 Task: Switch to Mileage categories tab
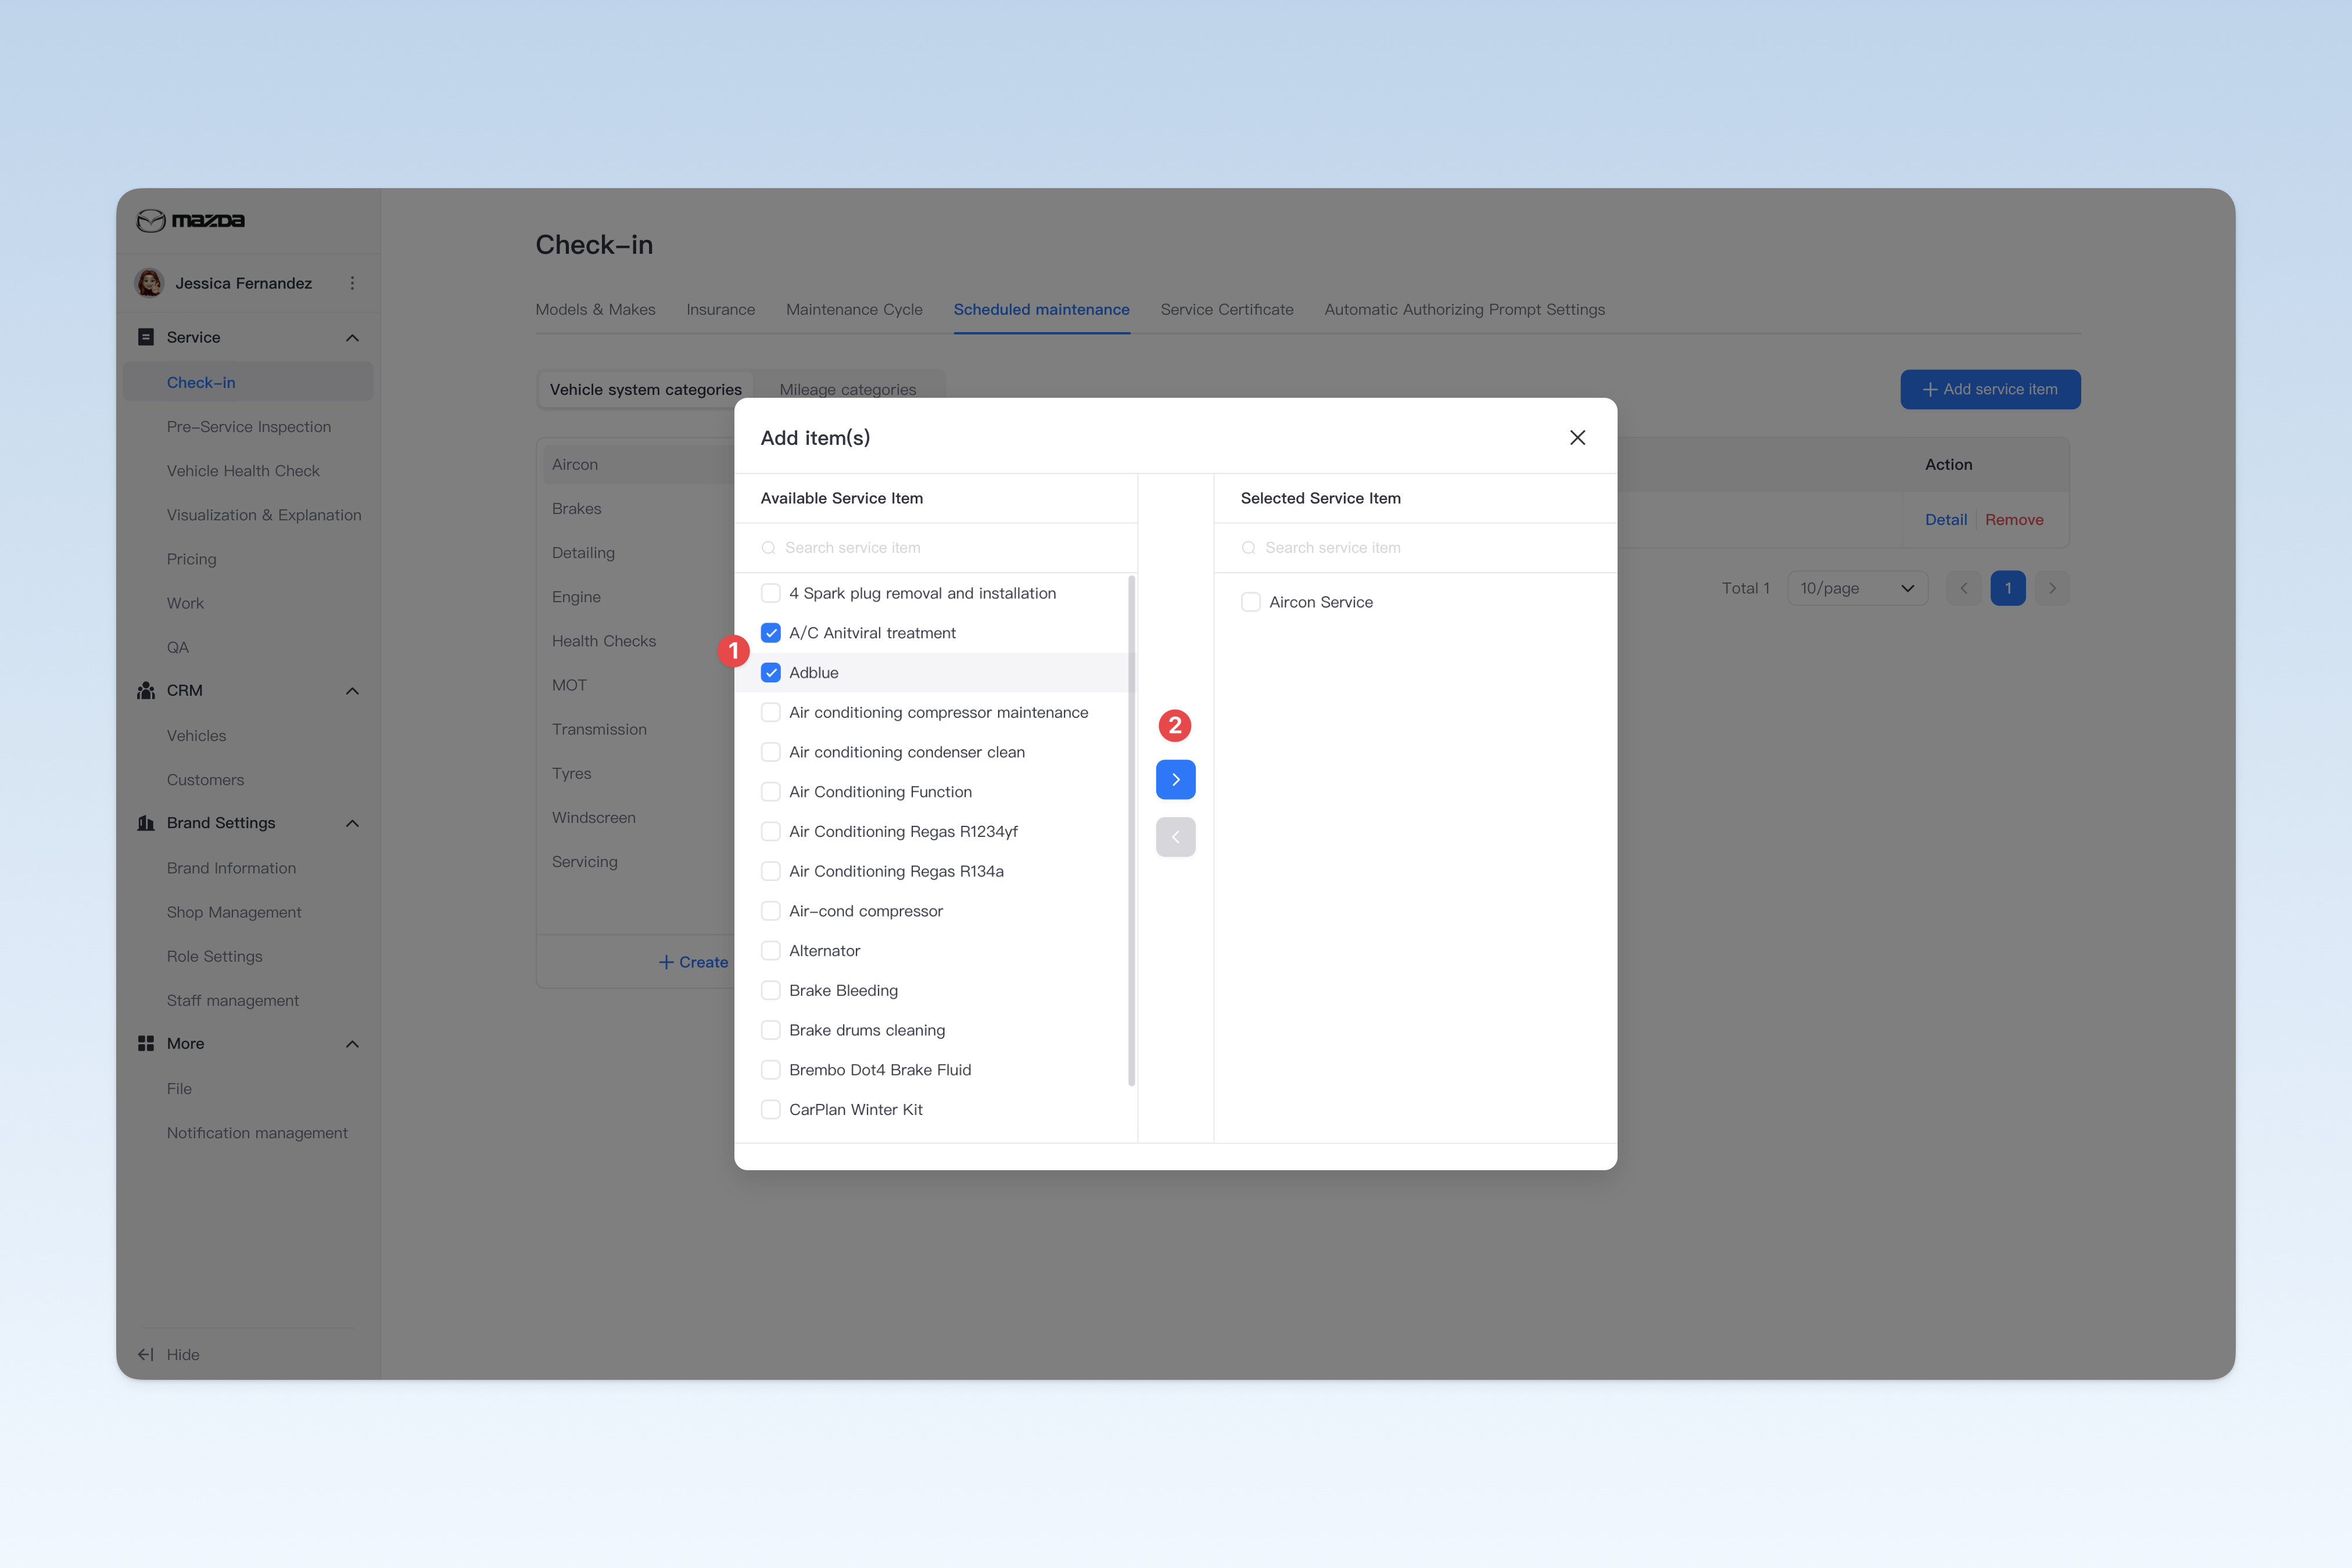[847, 389]
